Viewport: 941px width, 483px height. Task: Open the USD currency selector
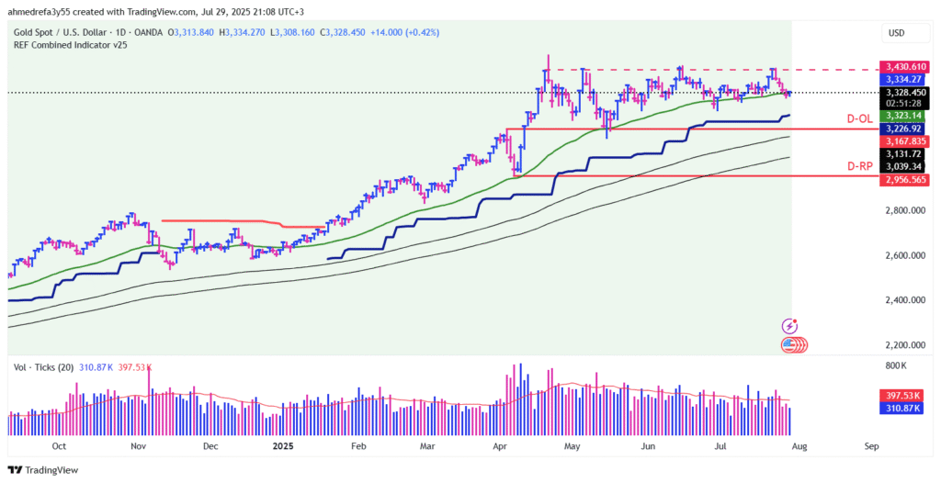click(x=897, y=33)
